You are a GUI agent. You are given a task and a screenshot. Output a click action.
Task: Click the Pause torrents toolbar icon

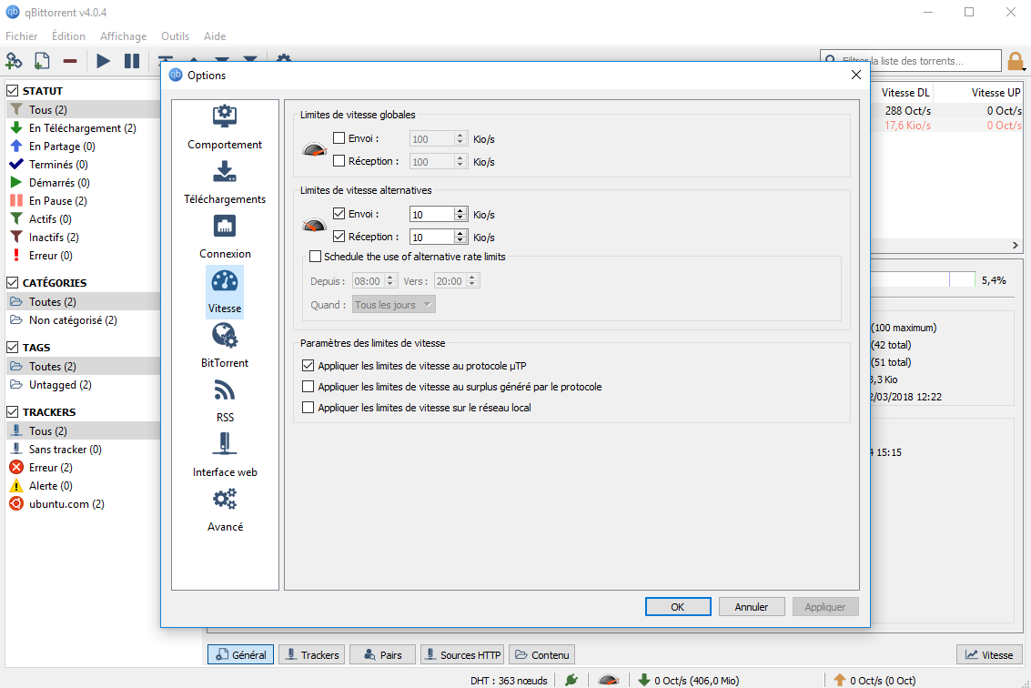(x=130, y=60)
